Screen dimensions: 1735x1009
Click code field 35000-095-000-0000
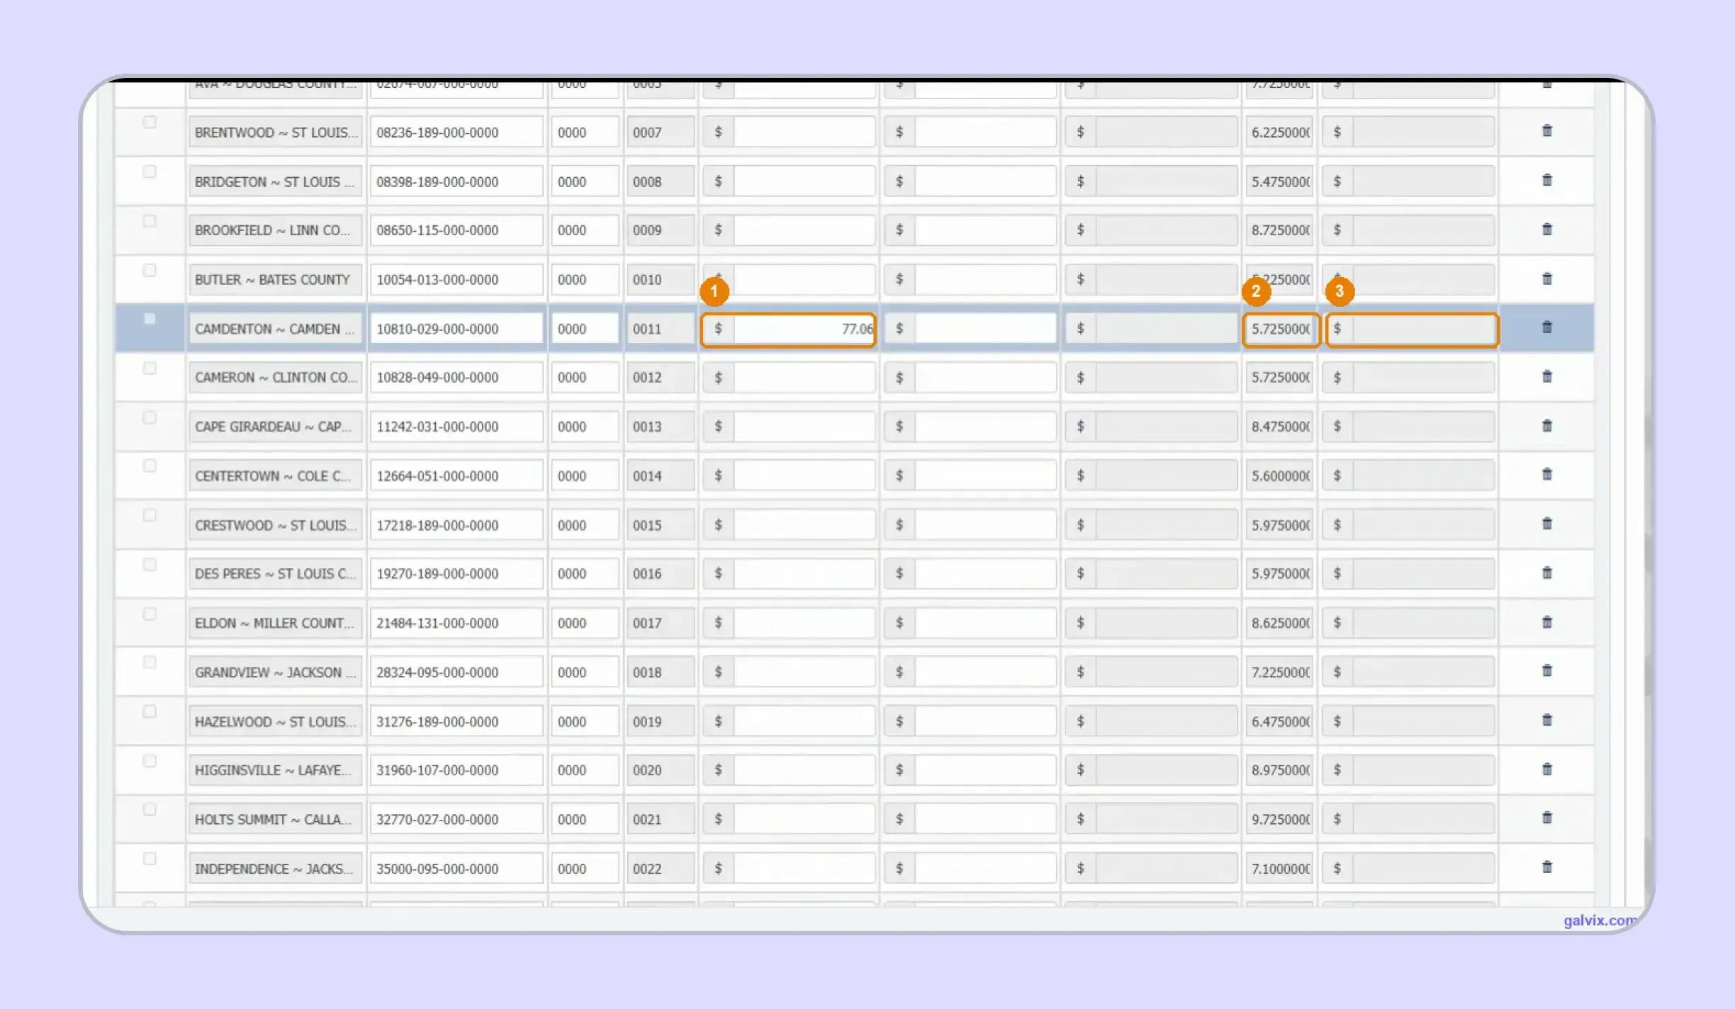[456, 869]
